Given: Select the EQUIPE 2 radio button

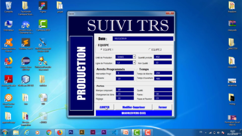Looking at the screenshot, I should click(150, 49).
